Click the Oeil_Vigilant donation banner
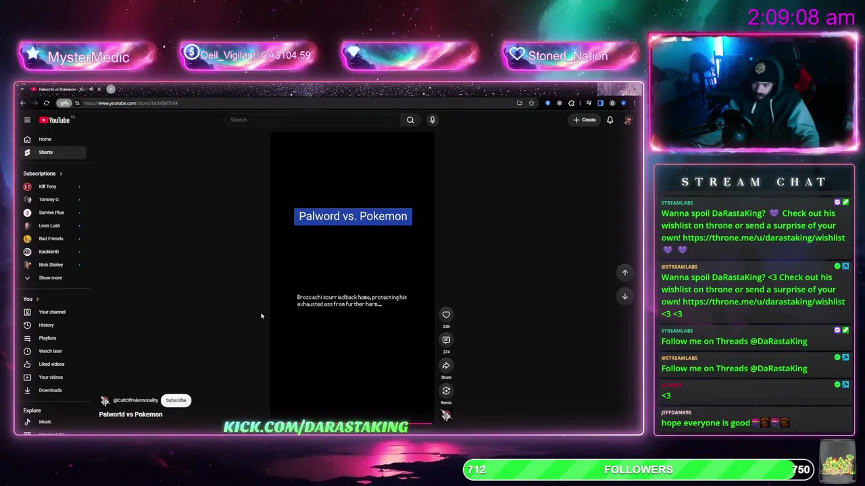Image resolution: width=865 pixels, height=486 pixels. click(249, 55)
